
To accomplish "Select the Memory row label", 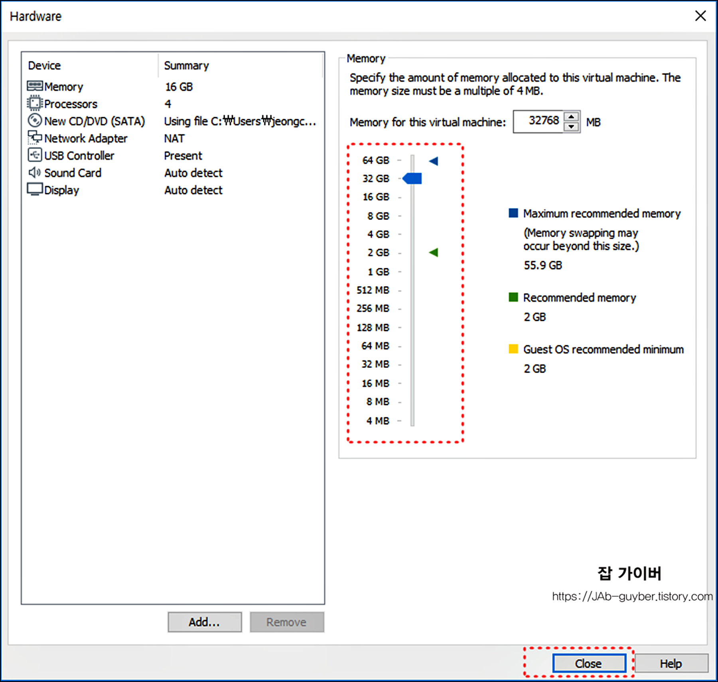I will pyautogui.click(x=63, y=86).
